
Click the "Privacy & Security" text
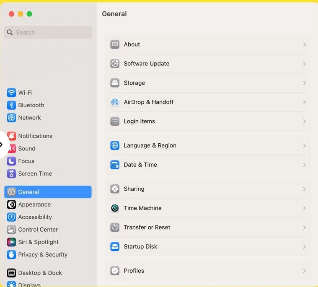(x=43, y=255)
